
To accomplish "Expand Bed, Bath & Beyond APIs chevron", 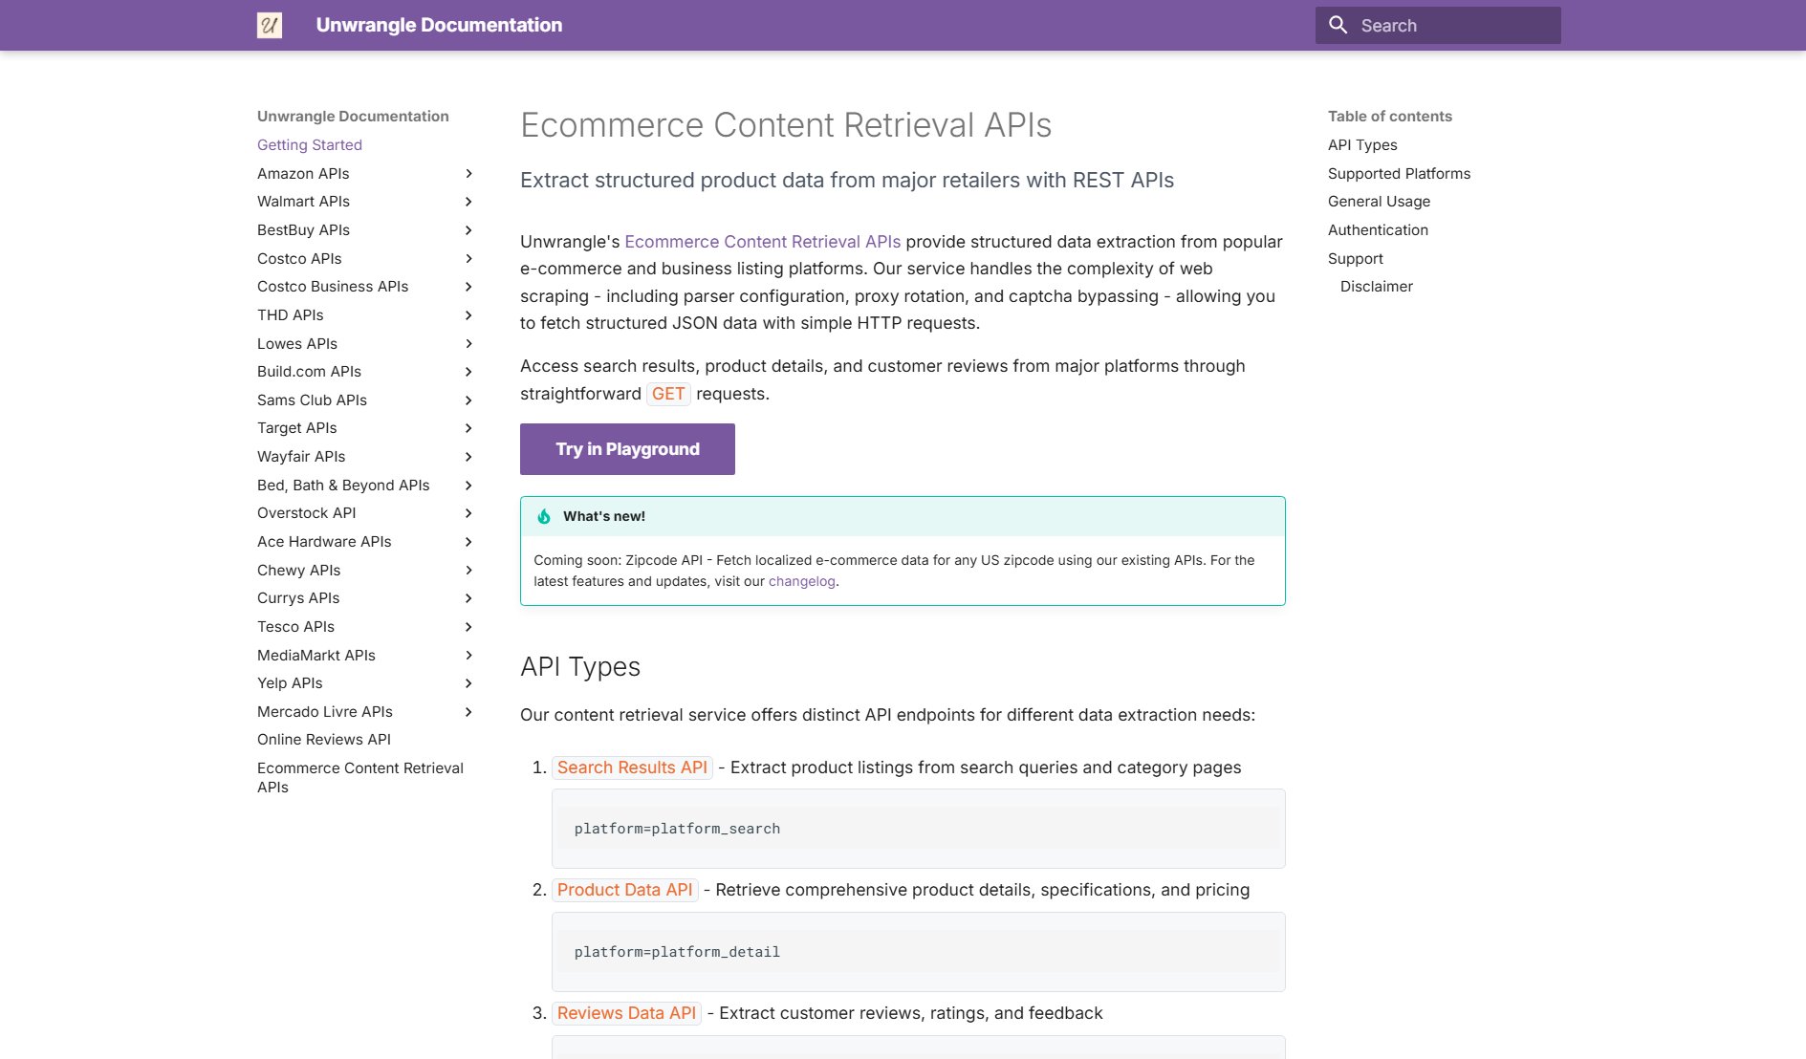I will [468, 486].
